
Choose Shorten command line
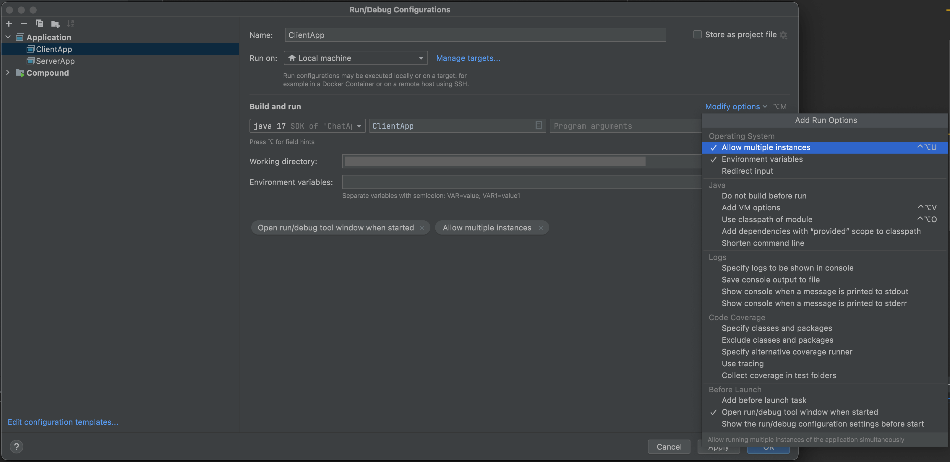click(825, 243)
